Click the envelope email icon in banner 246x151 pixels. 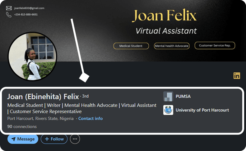[9, 8]
